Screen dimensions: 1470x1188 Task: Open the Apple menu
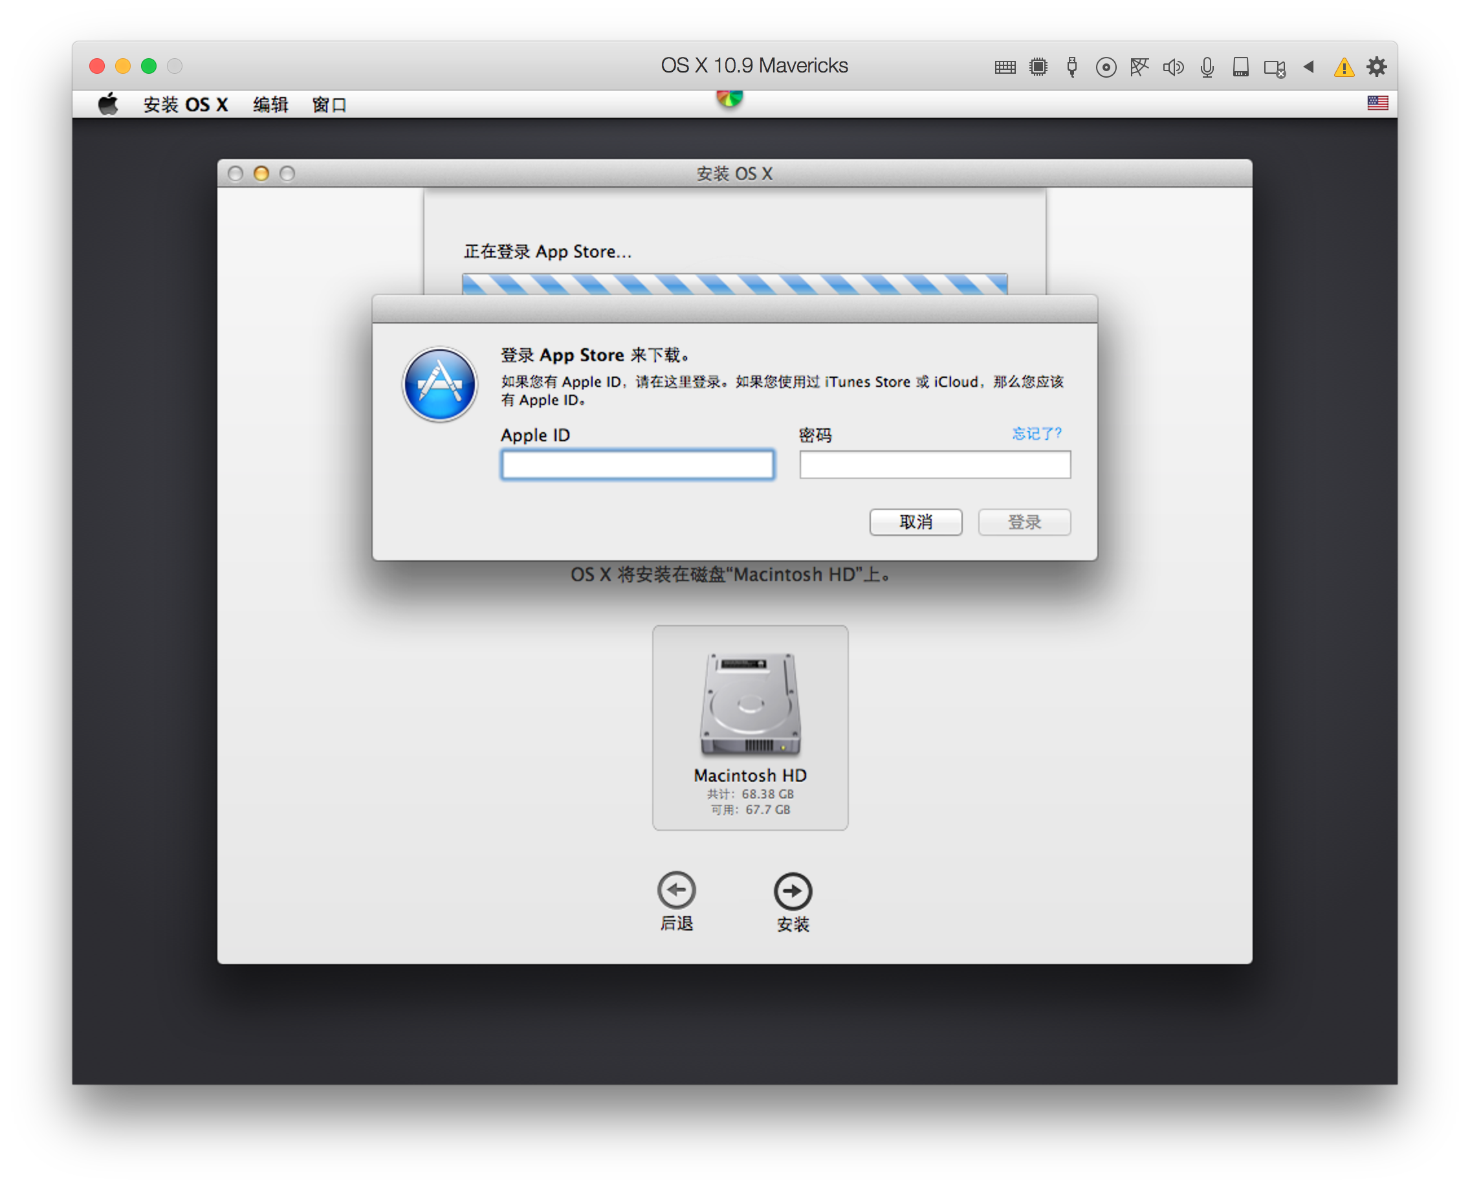click(108, 105)
